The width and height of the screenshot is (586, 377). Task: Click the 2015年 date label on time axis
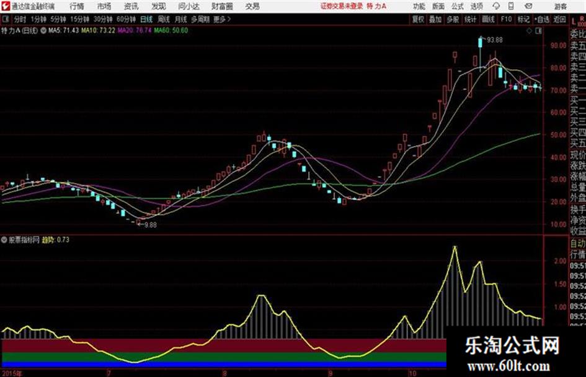12,373
